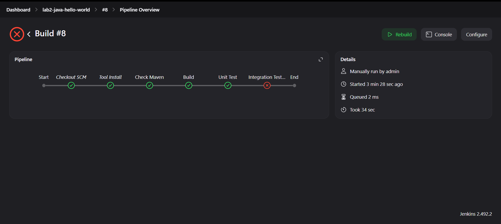Expand the chevron after lab2-java-hello-world breadcrumb
This screenshot has height=224, width=501.
96,10
